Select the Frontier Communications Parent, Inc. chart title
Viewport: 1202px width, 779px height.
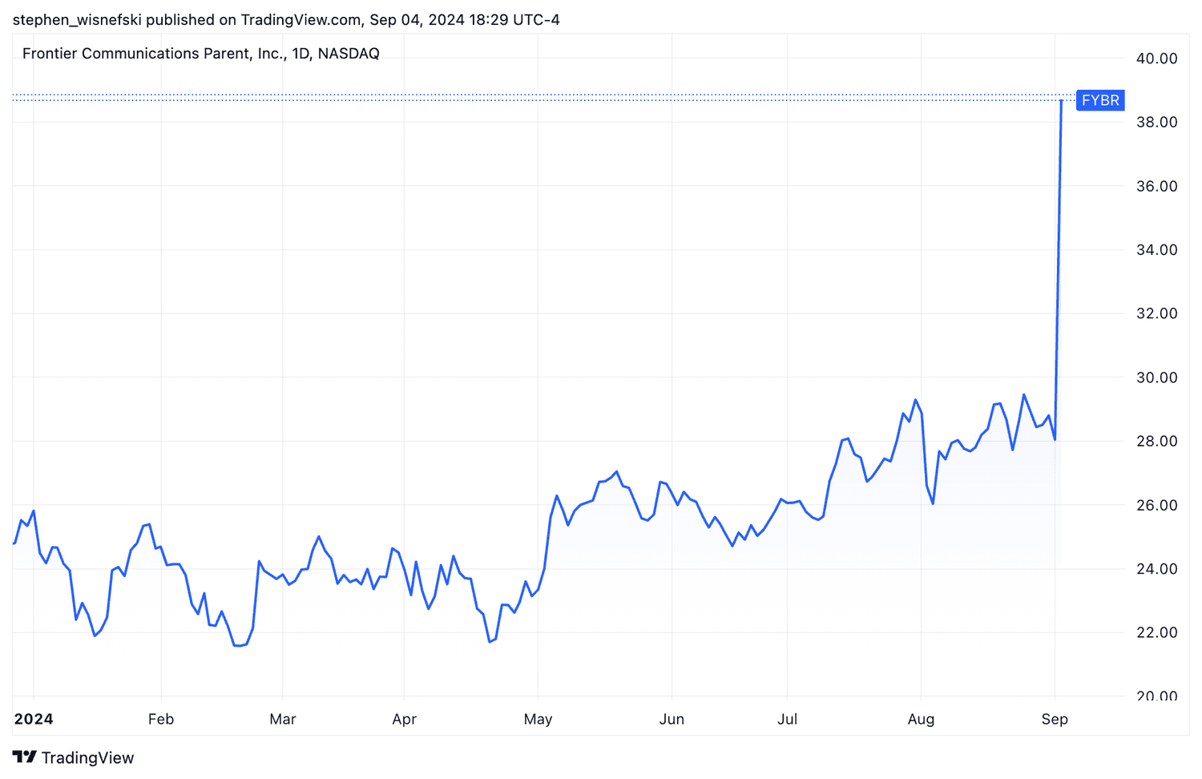point(201,54)
